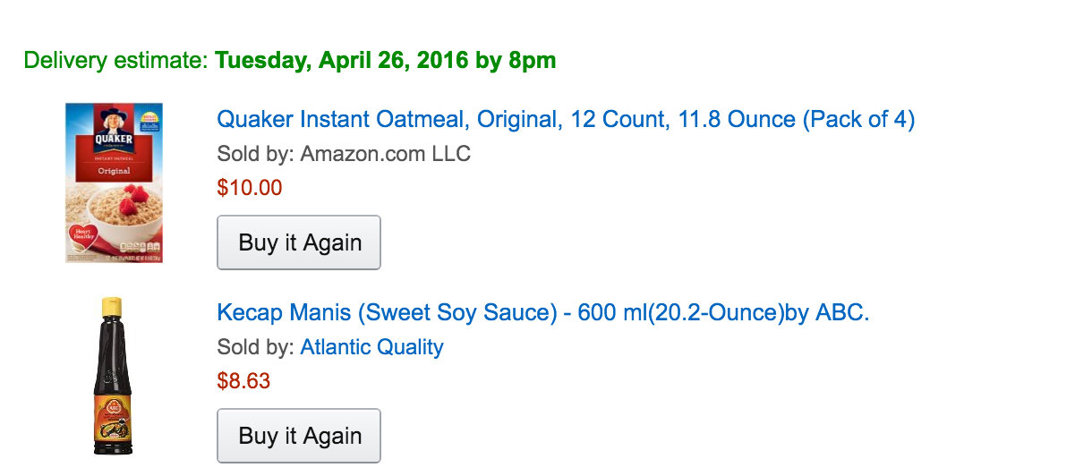1092x476 pixels.
Task: Visit the Atlantic Quality seller page
Action: pyautogui.click(x=371, y=347)
